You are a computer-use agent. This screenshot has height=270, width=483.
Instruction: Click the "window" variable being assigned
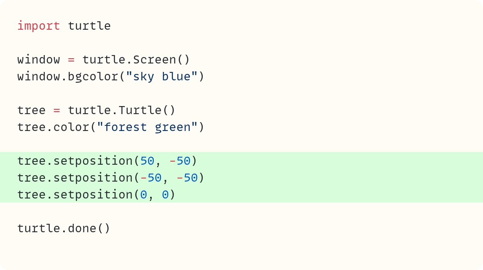click(39, 60)
